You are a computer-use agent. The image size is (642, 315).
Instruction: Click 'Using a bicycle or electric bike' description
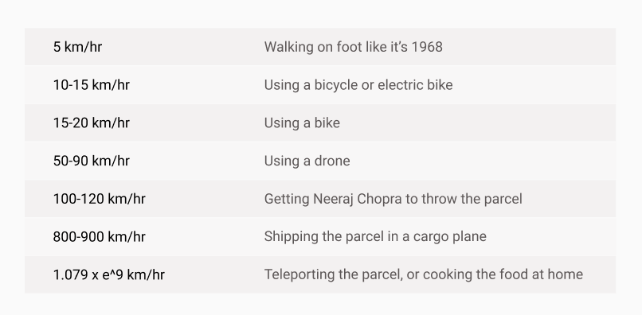coord(358,84)
